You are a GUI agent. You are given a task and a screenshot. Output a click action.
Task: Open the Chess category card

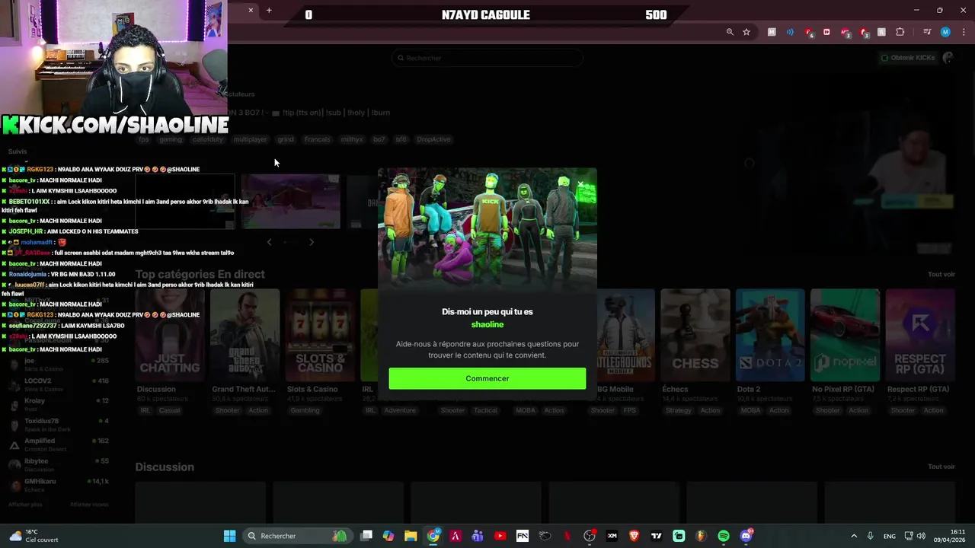(x=695, y=335)
